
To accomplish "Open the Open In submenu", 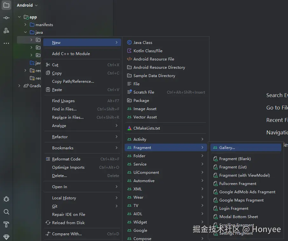I will coord(82,187).
